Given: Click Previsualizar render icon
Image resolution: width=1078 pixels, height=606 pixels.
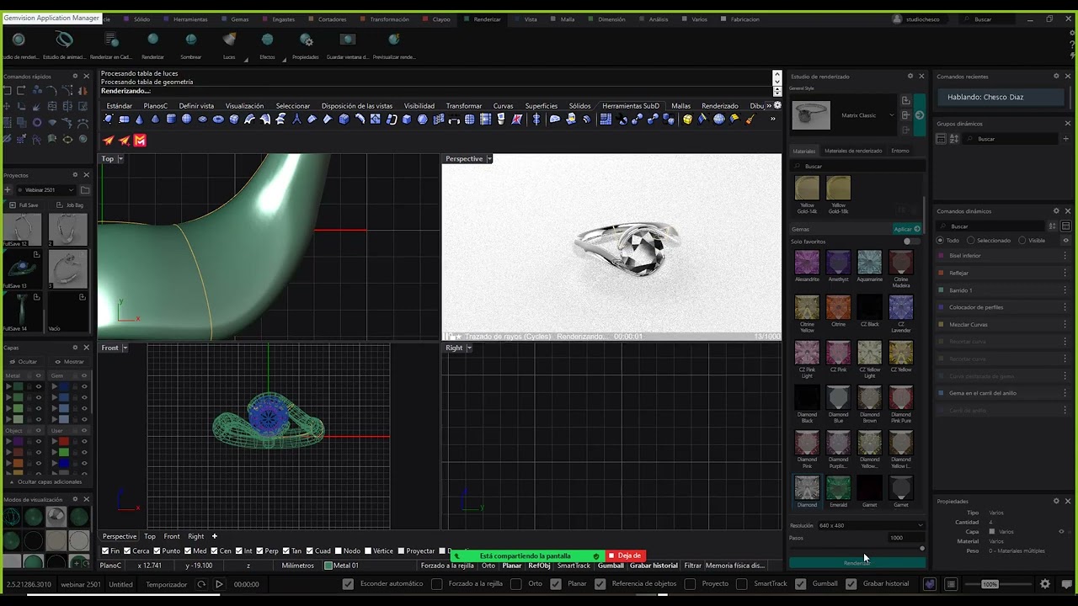Looking at the screenshot, I should coord(394,40).
